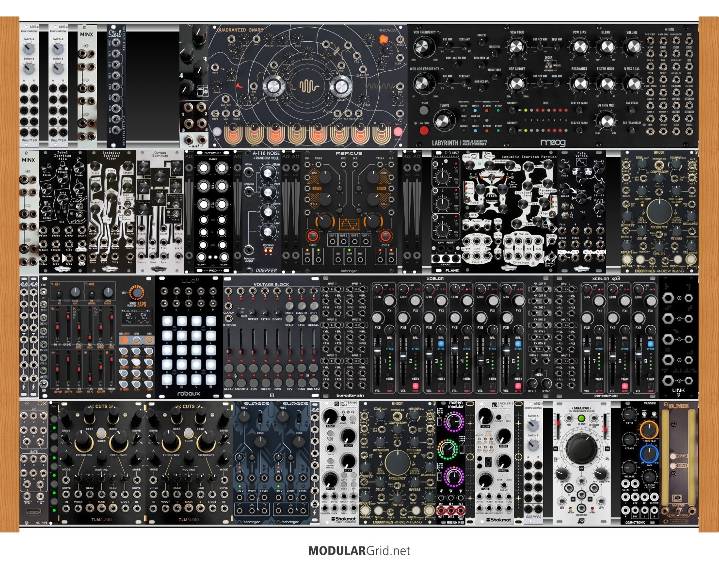Click the VCO FREQUENCY knob on Labyrinth
719x561 pixels.
[422, 47]
